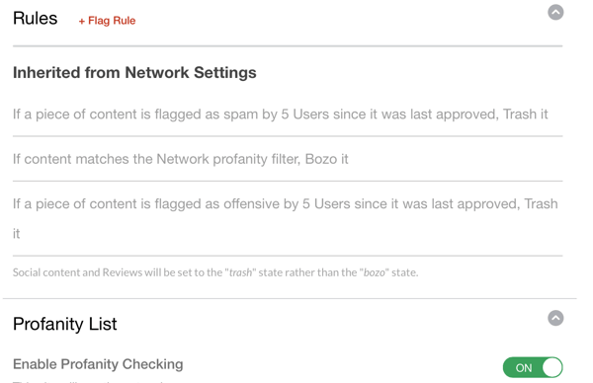Collapse the Rules section using its chevron
The width and height of the screenshot is (593, 383).
tap(555, 12)
